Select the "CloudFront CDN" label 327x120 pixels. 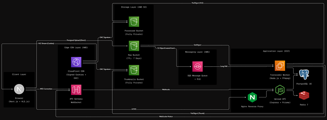pyautogui.click(x=76, y=71)
